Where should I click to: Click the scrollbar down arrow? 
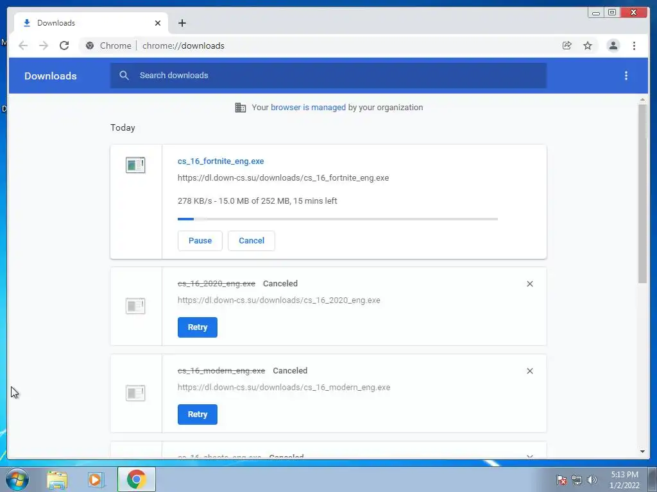point(642,452)
